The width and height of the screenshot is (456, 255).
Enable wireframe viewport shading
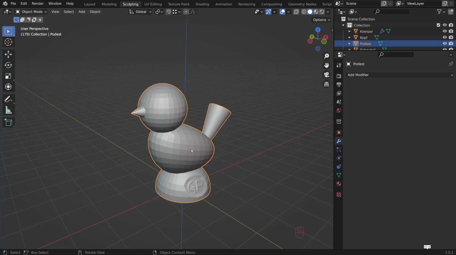click(304, 12)
